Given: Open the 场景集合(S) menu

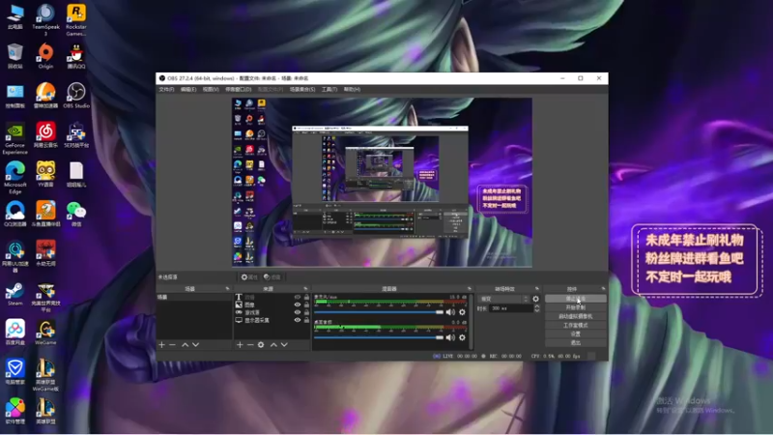Looking at the screenshot, I should [302, 89].
